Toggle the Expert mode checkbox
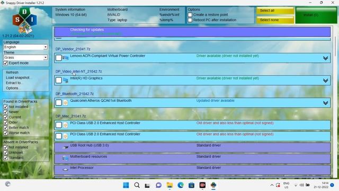The height and width of the screenshot is (191, 339). (x=6, y=63)
